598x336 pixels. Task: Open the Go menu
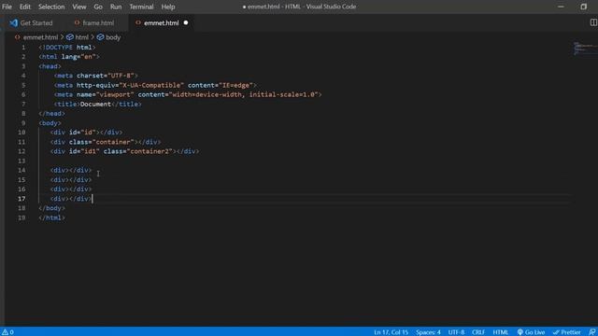point(98,7)
